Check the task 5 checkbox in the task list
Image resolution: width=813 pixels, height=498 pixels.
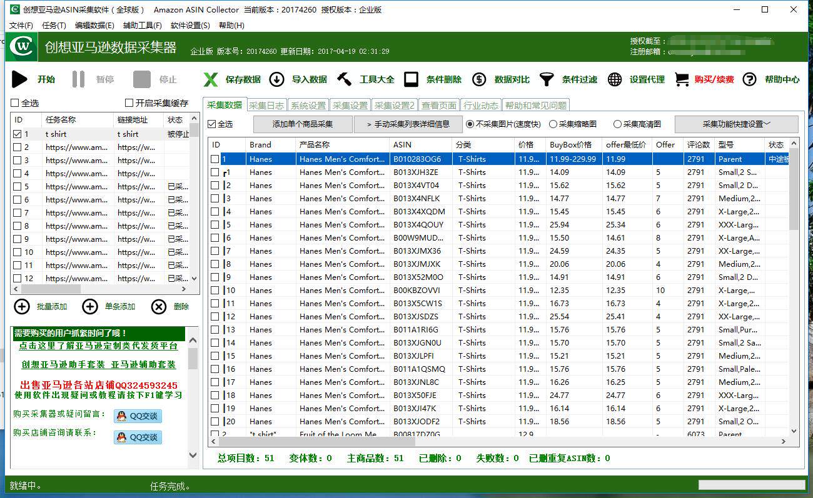point(18,187)
